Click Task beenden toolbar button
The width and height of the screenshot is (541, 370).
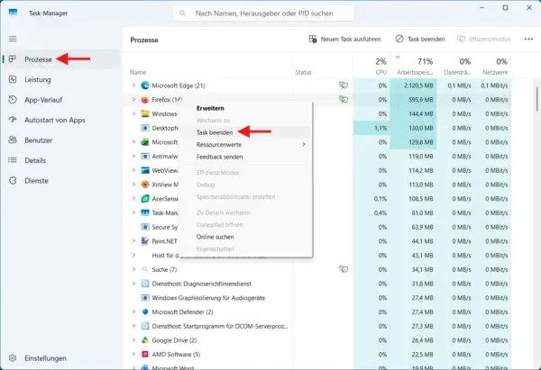point(420,40)
